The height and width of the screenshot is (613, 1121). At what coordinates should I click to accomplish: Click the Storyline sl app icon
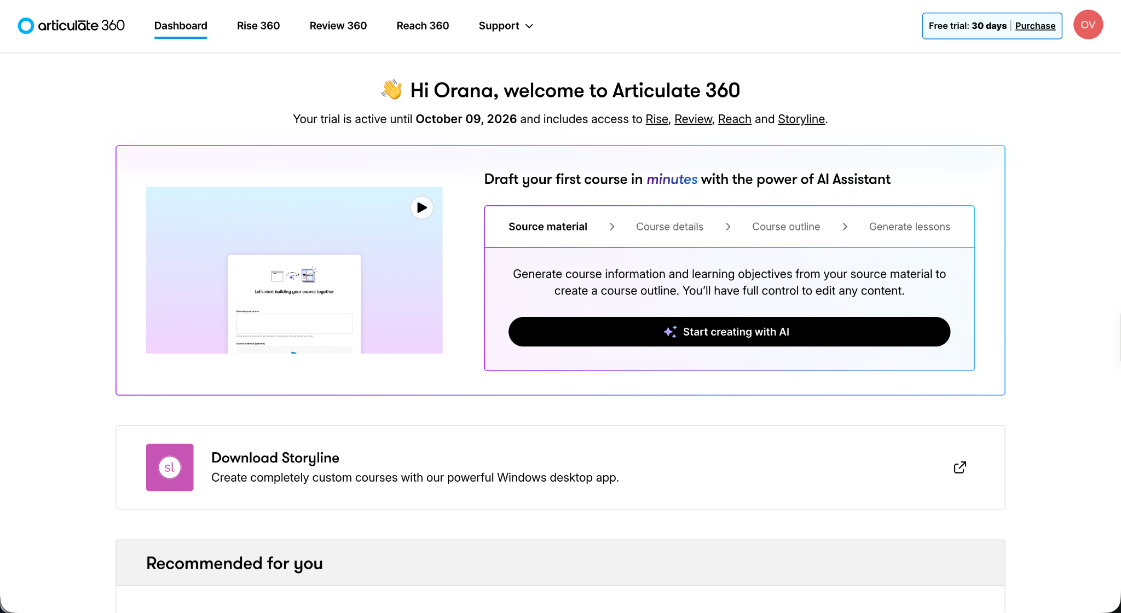[170, 467]
